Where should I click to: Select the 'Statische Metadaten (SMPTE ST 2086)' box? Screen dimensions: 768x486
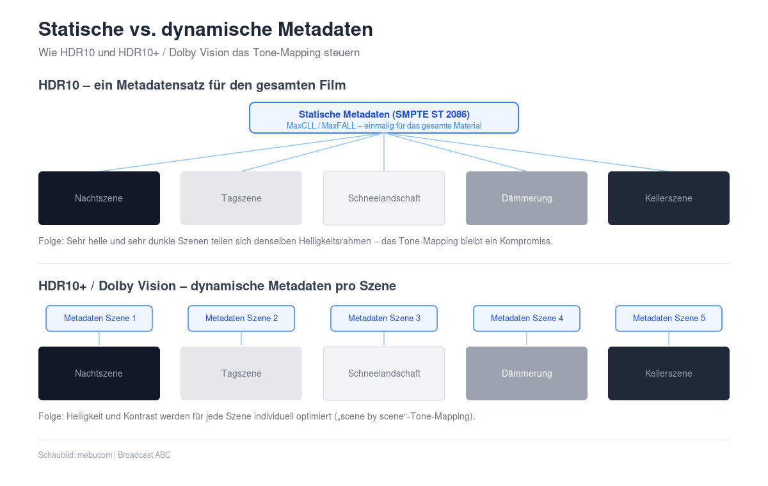(x=384, y=118)
